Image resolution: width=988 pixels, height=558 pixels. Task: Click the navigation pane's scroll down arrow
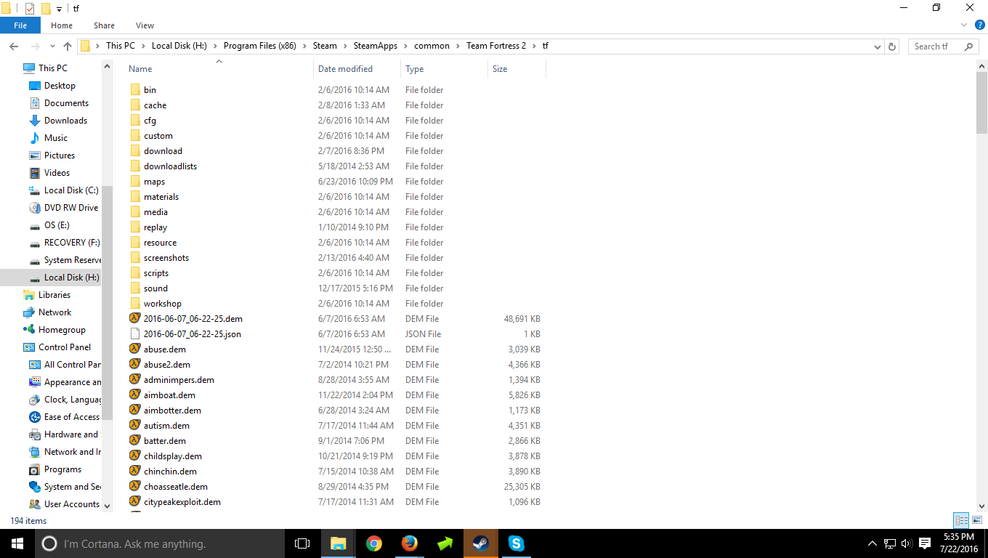108,505
